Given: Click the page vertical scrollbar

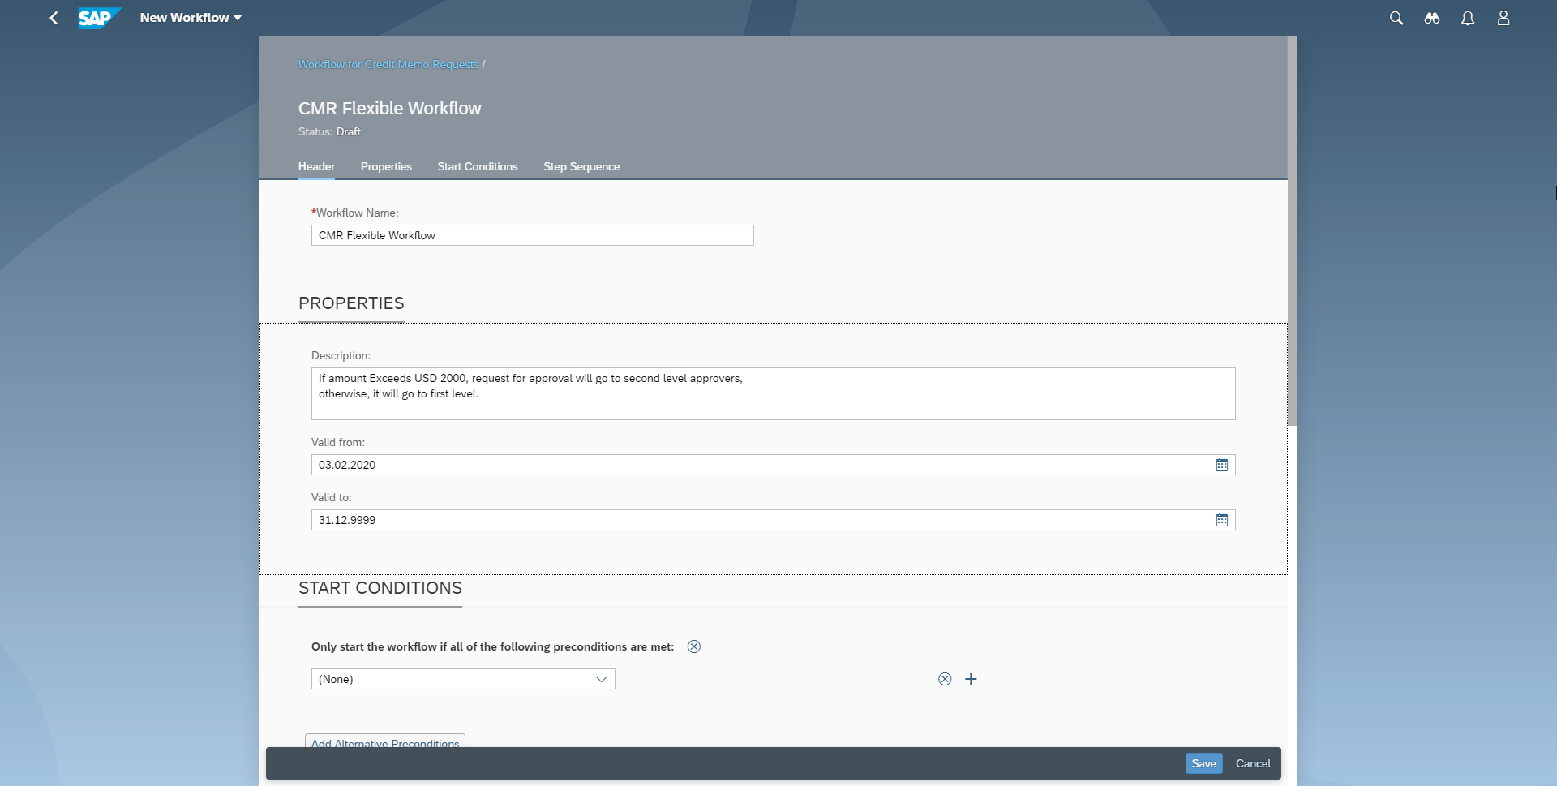Looking at the screenshot, I should [x=1293, y=230].
